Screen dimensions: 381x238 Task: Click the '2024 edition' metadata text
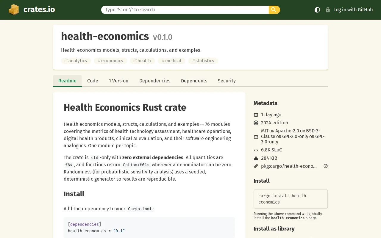(274, 123)
